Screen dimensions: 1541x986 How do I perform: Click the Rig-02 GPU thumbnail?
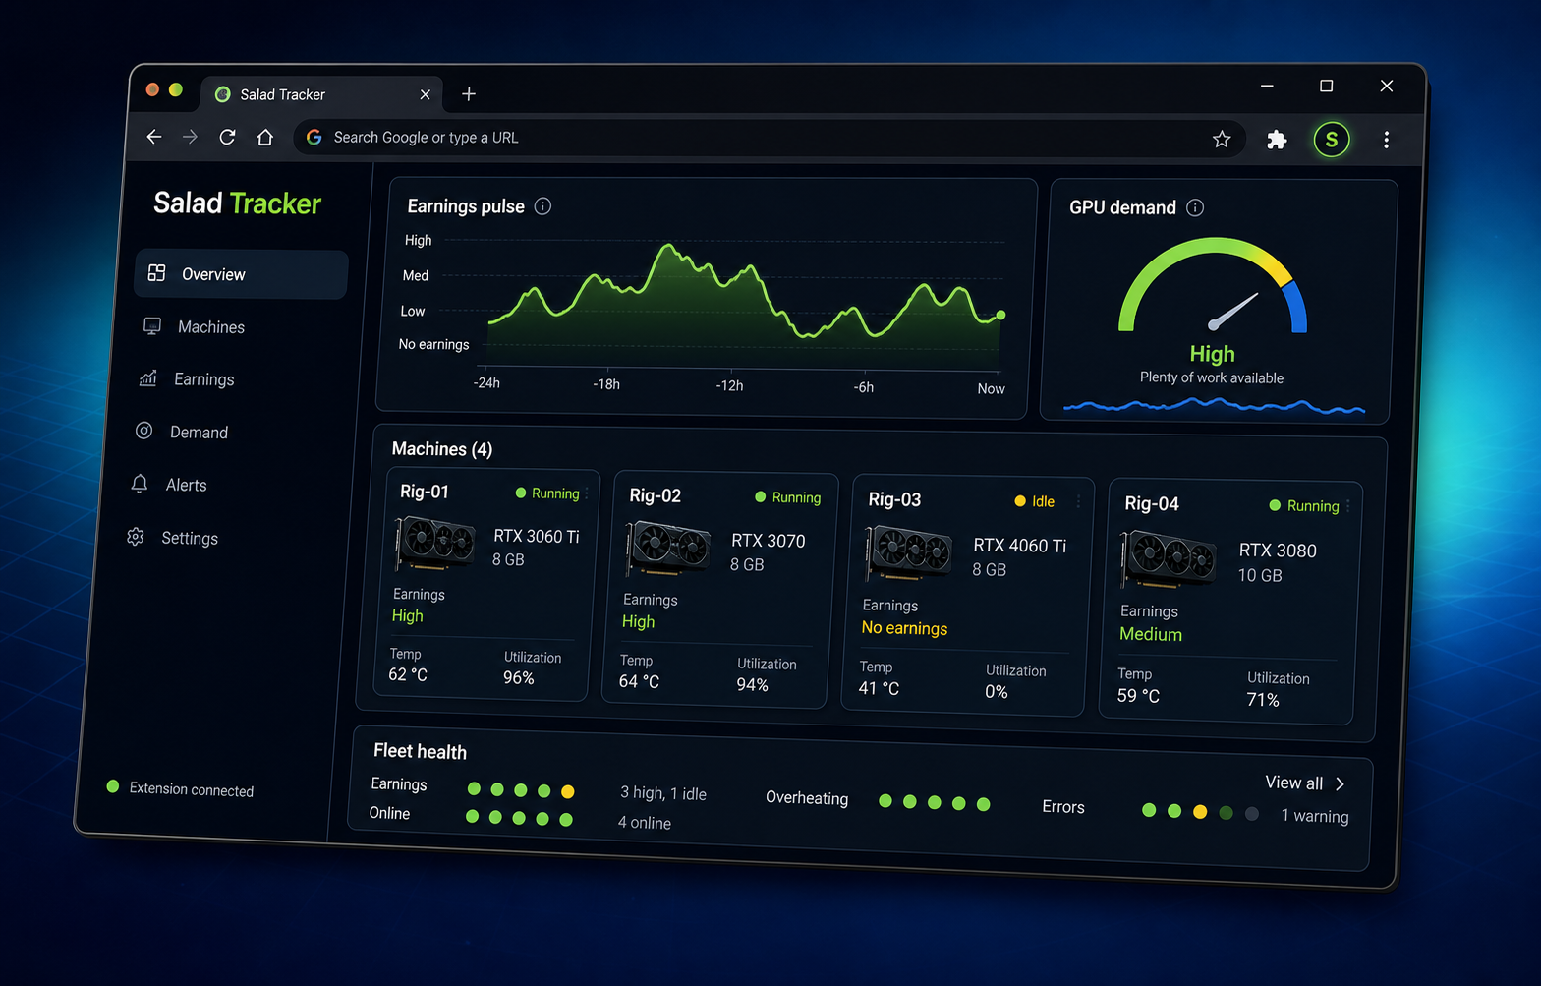pos(667,549)
